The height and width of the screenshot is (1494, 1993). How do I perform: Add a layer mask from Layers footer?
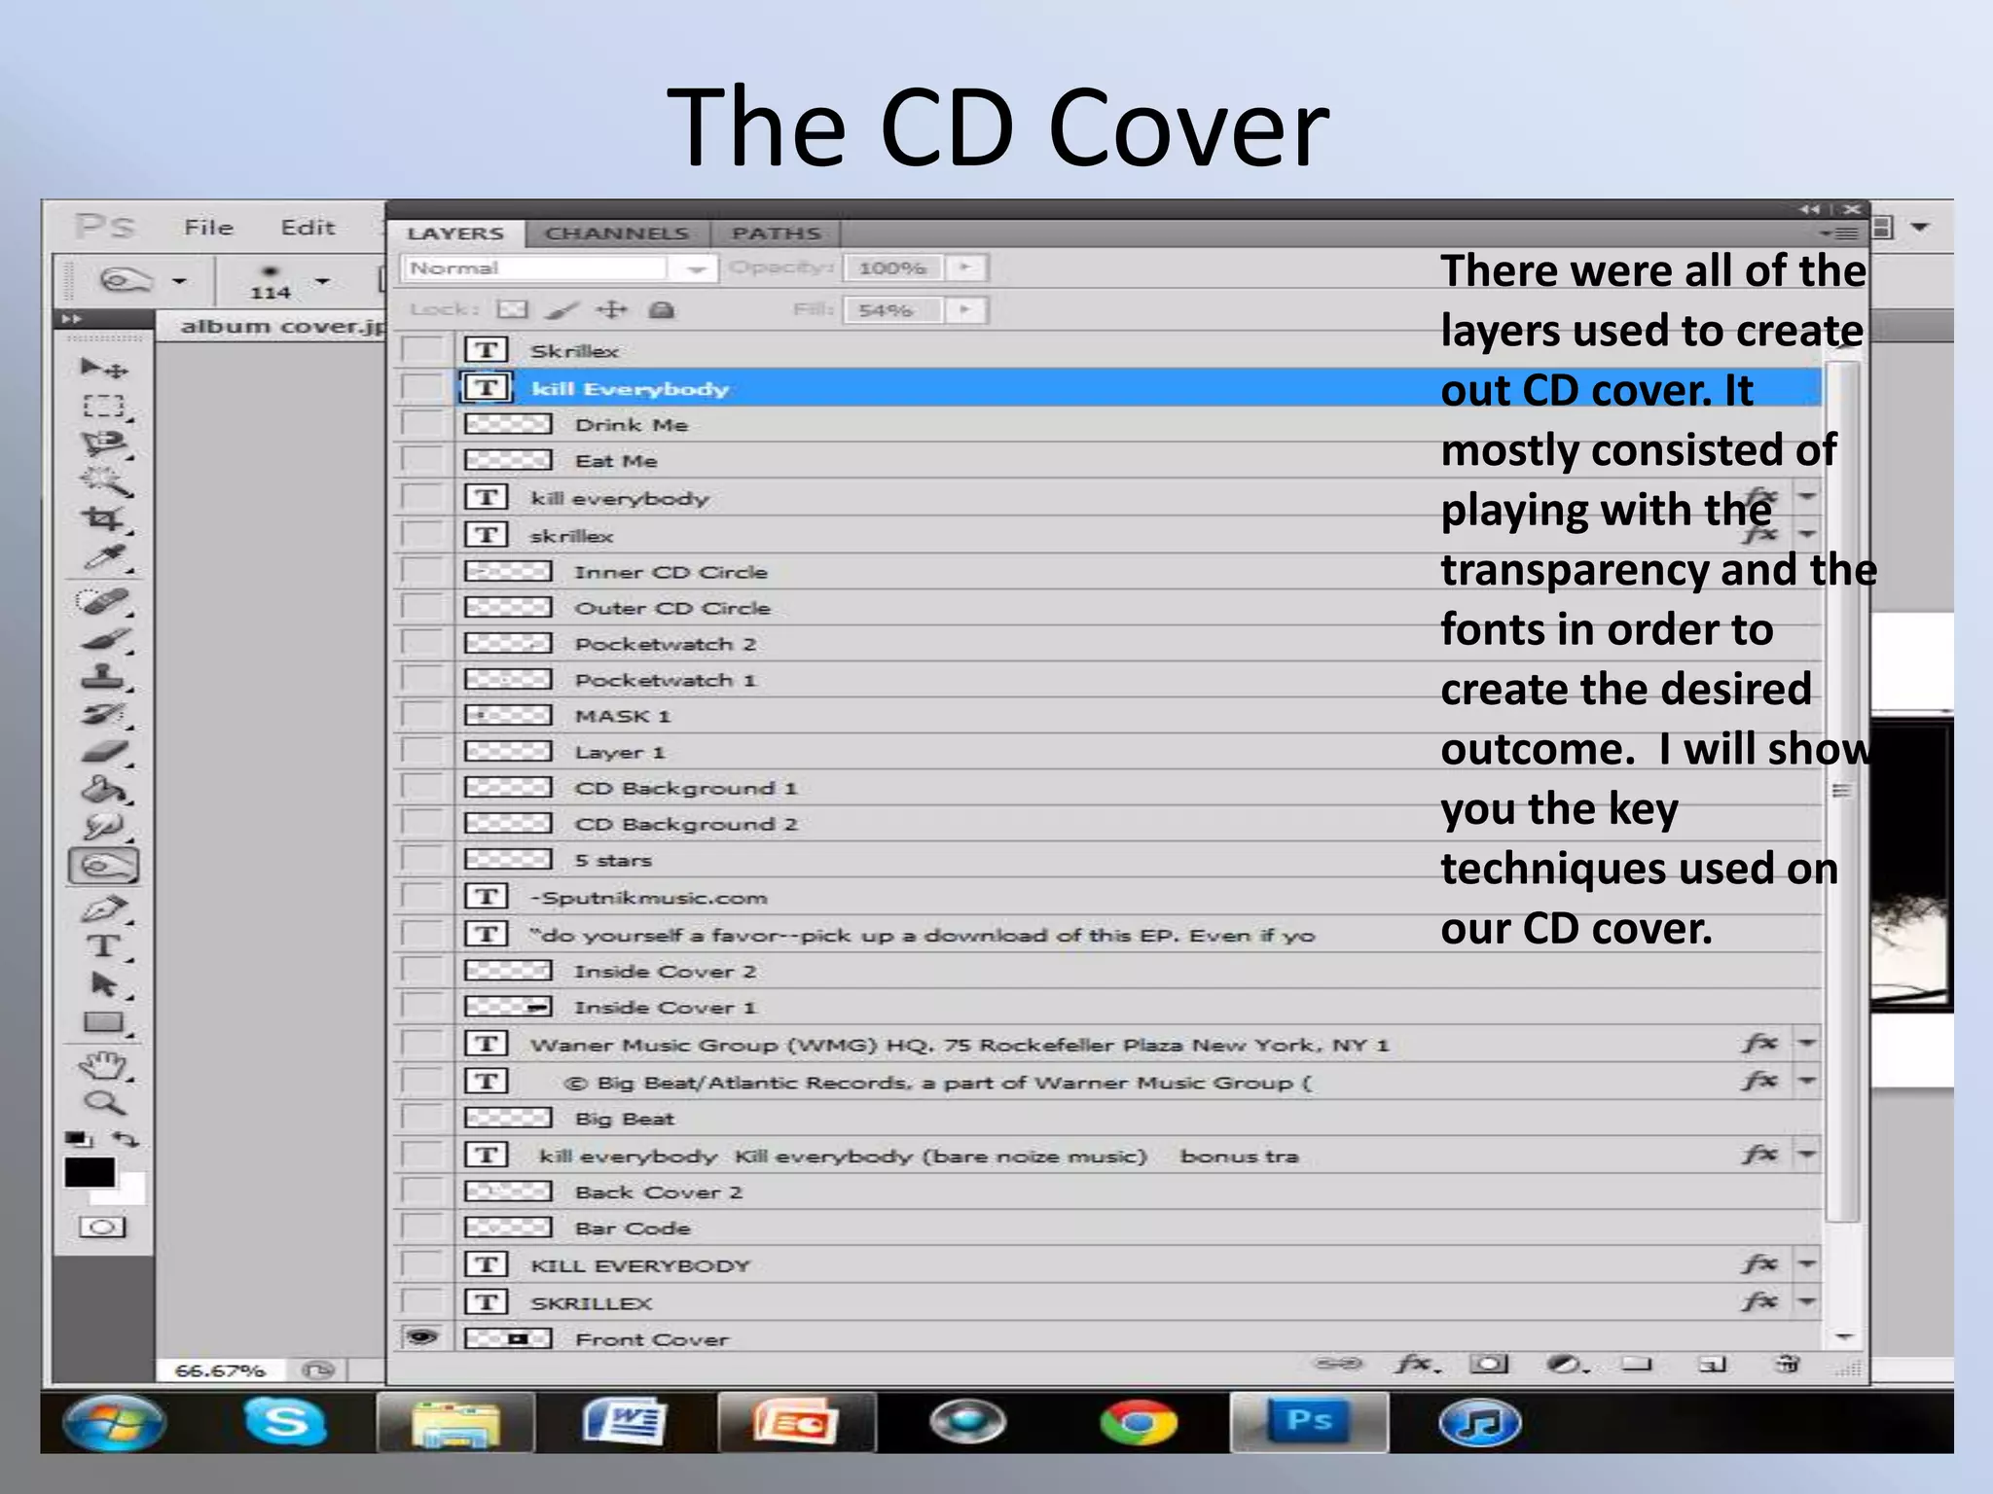(x=1488, y=1364)
